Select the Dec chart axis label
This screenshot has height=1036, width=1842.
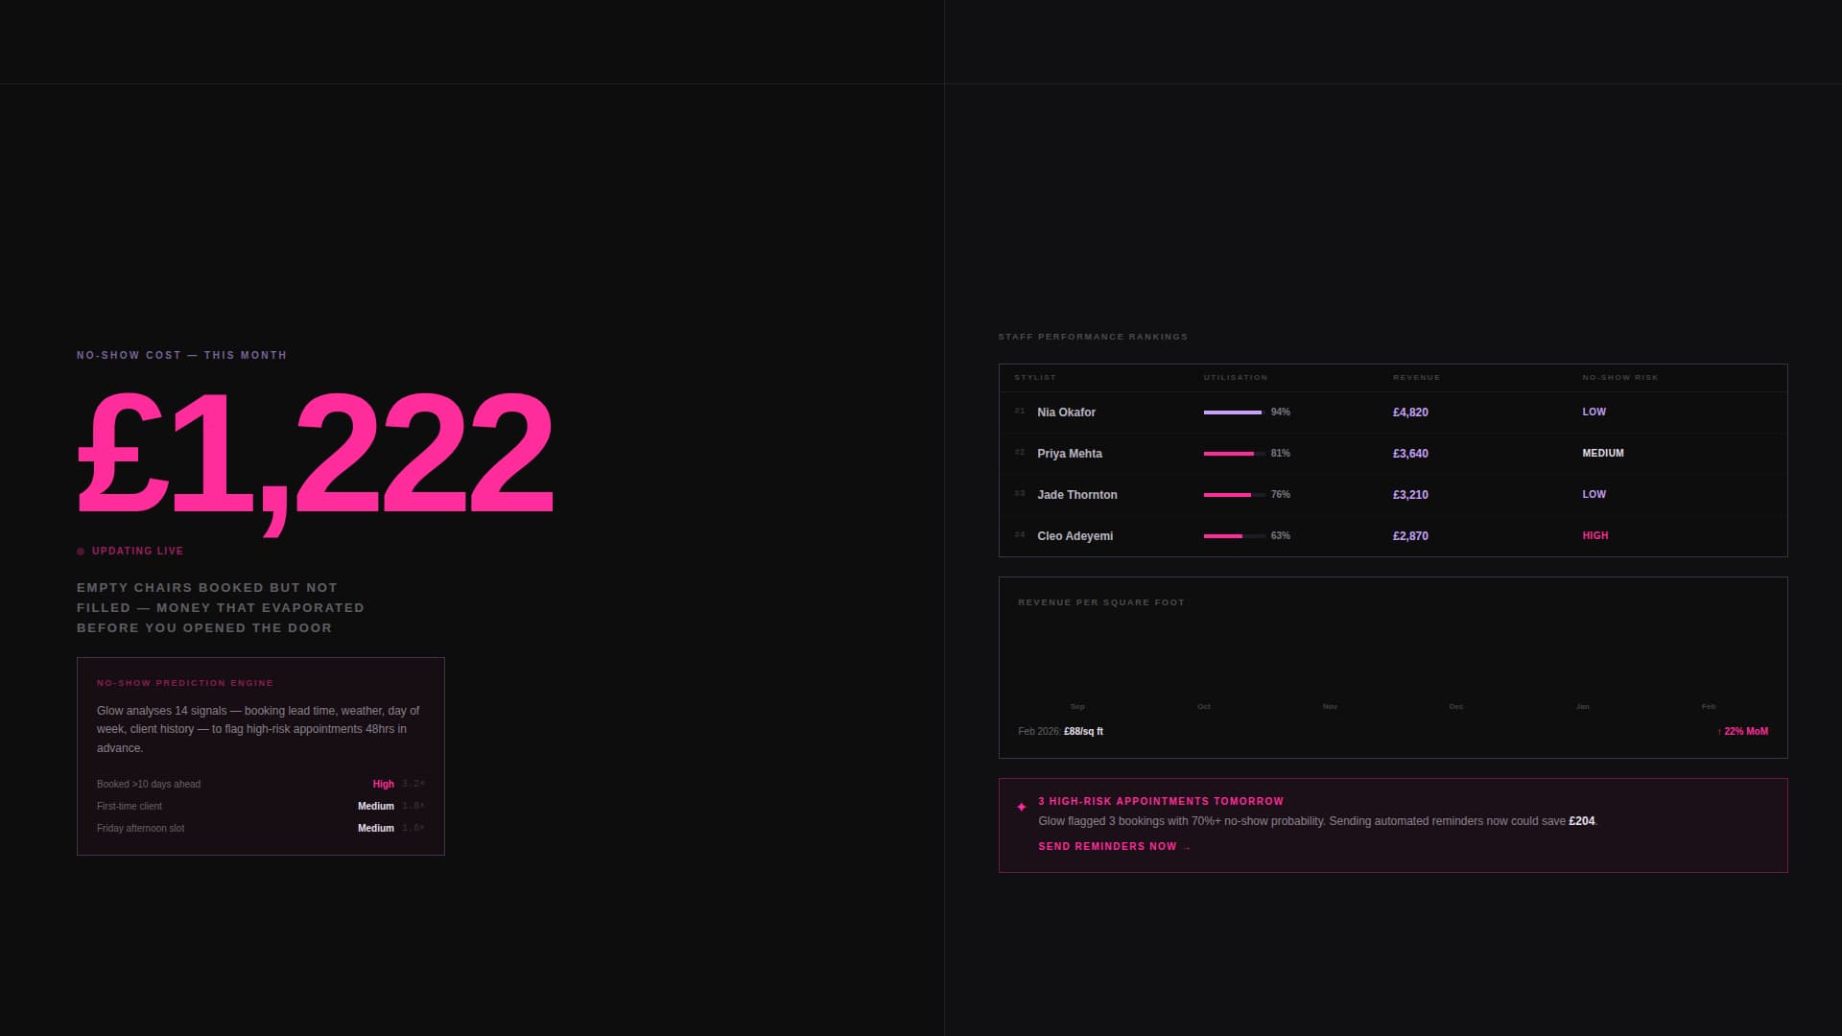[1456, 707]
